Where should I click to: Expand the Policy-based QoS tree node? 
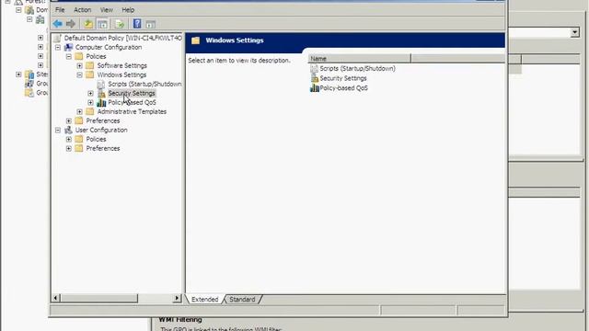pyautogui.click(x=90, y=102)
